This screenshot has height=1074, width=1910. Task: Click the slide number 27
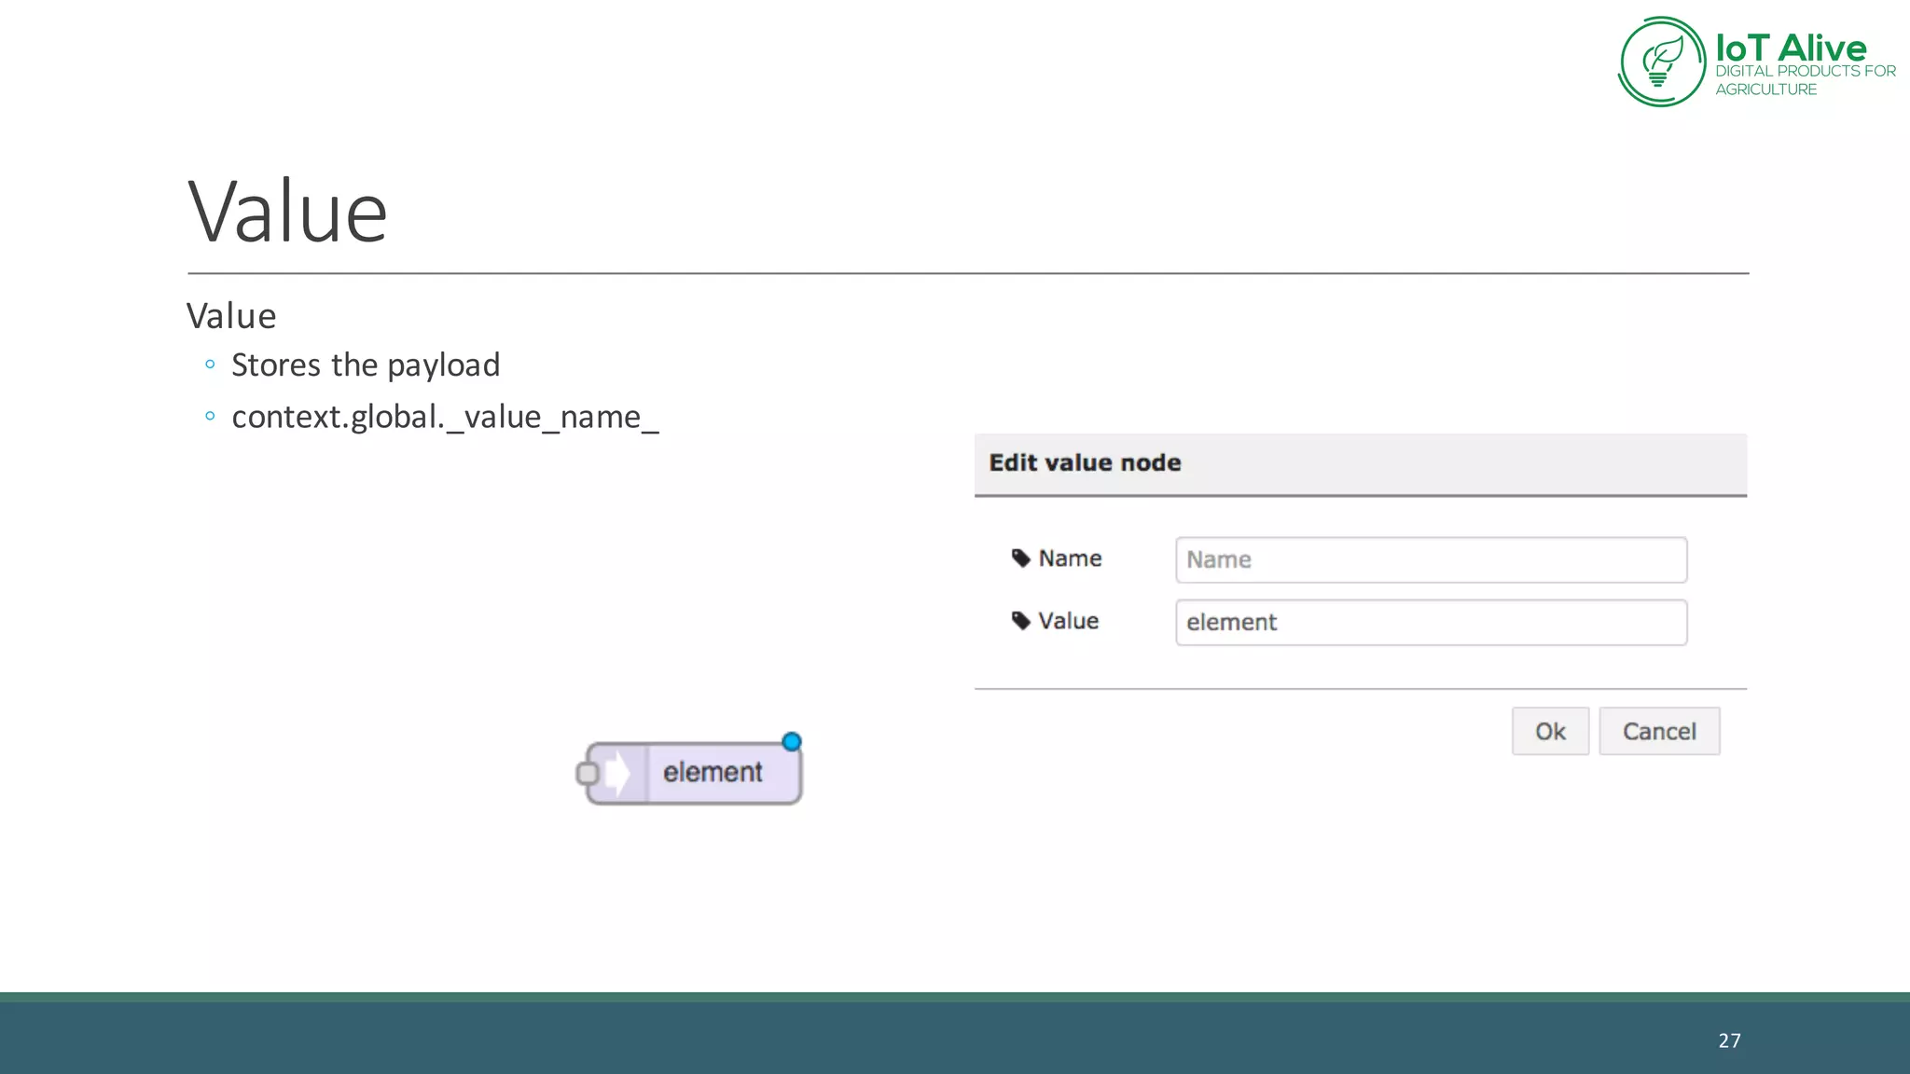pos(1729,1040)
